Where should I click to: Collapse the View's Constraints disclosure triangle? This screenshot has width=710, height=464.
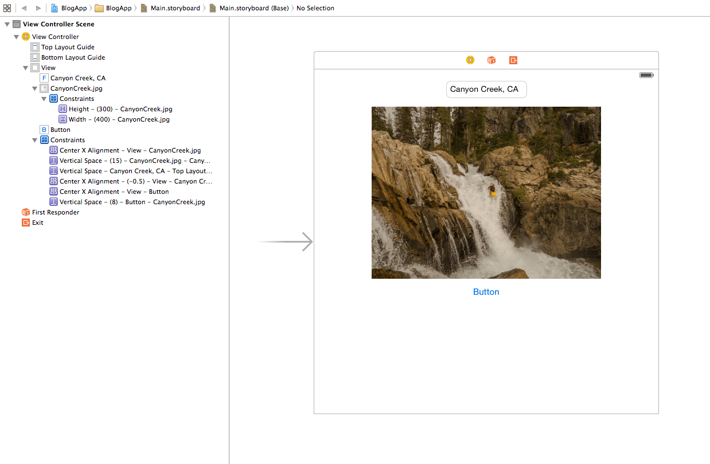click(34, 141)
